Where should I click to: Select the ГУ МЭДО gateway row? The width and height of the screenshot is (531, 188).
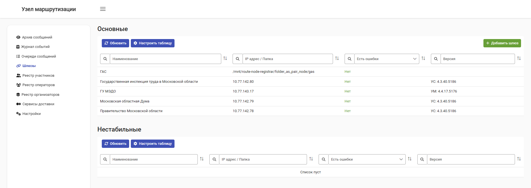[108, 91]
